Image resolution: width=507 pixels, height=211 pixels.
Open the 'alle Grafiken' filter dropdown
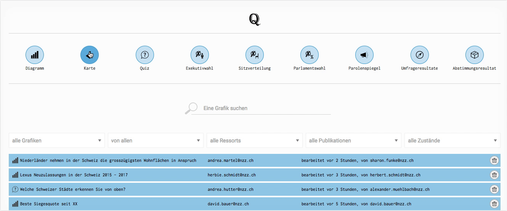click(57, 141)
